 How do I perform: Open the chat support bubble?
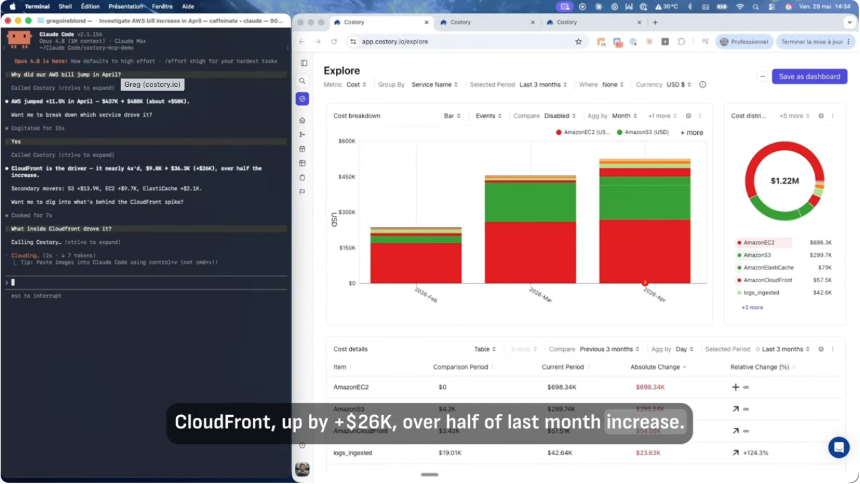click(839, 448)
